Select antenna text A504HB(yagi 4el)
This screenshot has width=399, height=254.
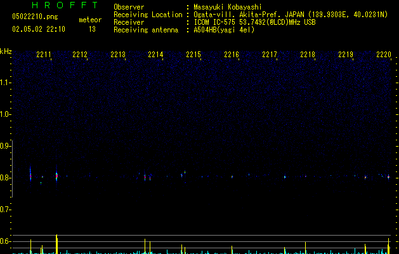coord(224,30)
